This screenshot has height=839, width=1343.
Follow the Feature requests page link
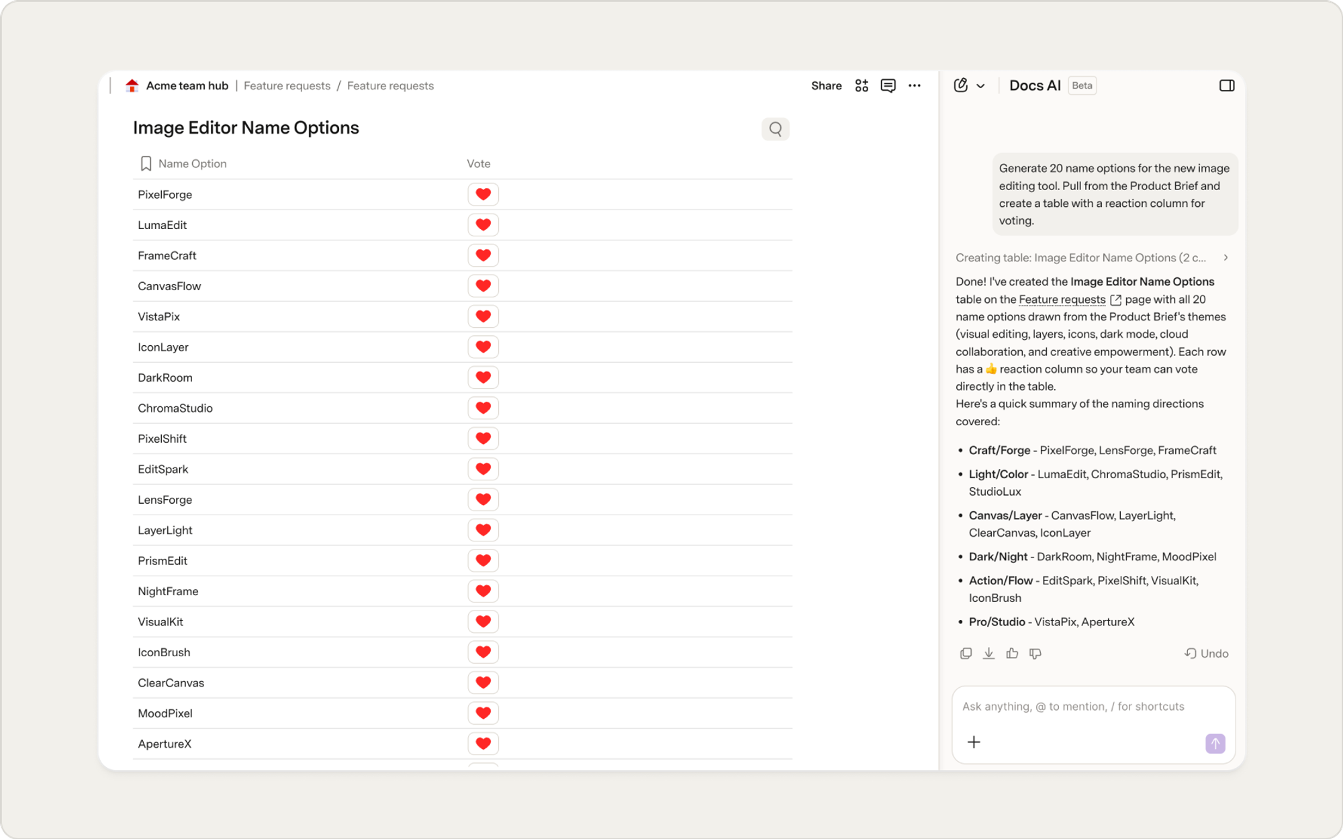(x=1062, y=300)
